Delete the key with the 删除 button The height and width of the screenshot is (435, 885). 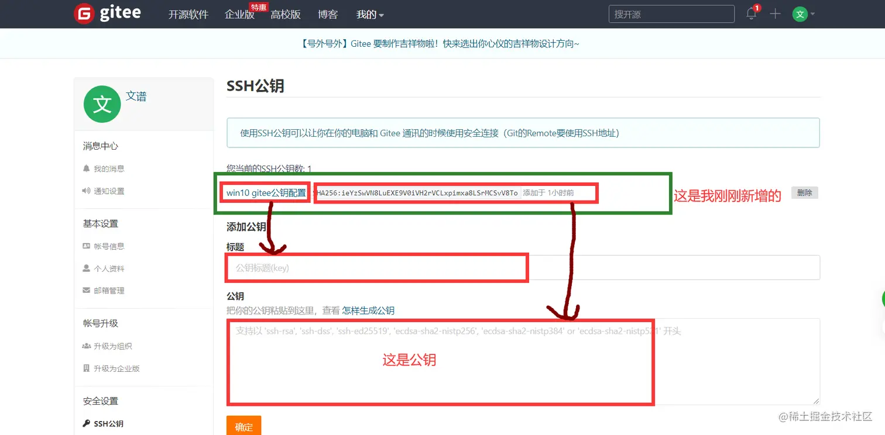[x=805, y=192]
